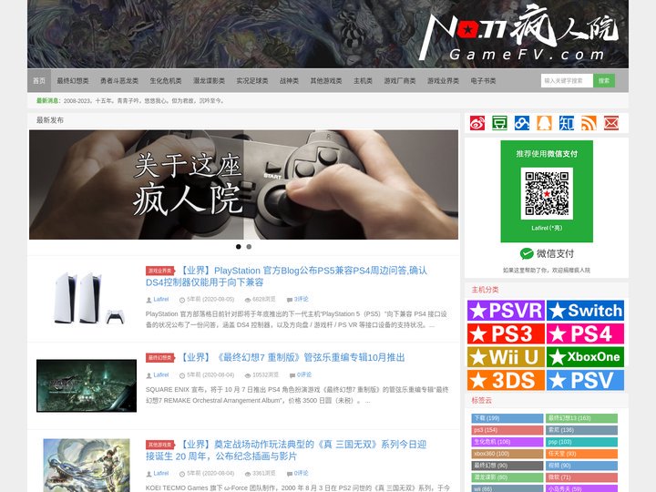Click the keyword search input field
This screenshot has width=656, height=492.
[x=567, y=81]
